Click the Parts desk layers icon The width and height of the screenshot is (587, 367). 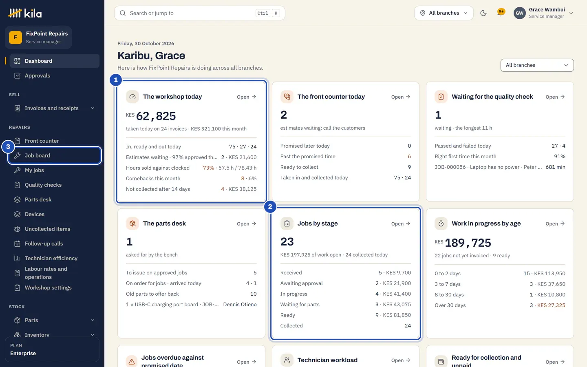[17, 199]
